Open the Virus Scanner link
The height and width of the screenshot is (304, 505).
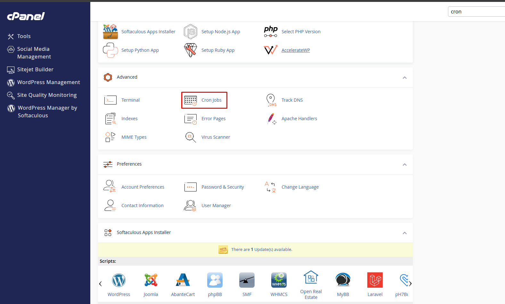pos(216,137)
